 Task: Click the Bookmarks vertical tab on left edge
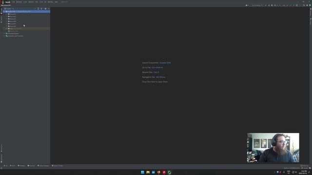point(1,158)
